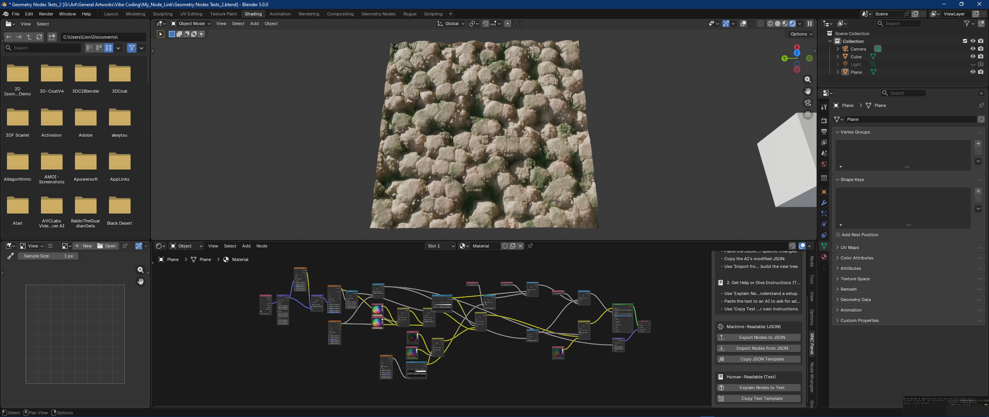Screen dimensions: 989x417
Task: Click the camera view icon in viewport
Action: 807,103
